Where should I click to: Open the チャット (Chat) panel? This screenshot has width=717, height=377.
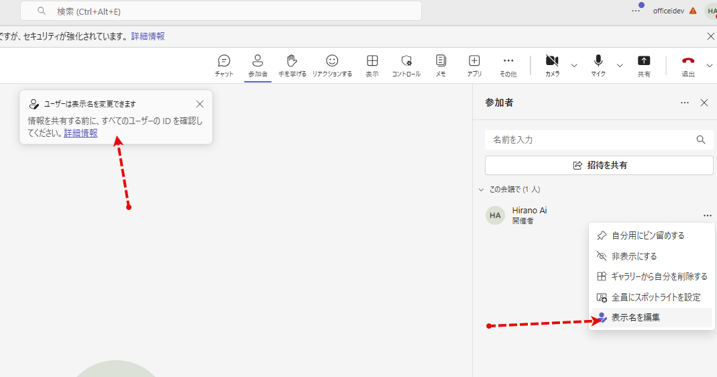click(x=224, y=65)
